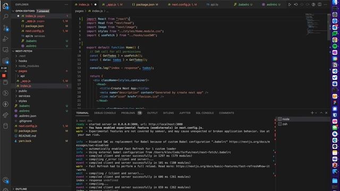Open the DEBUG CONSOLE panel tab
Viewport: 340px width, 191px height.
click(105, 113)
